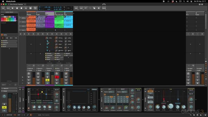The width and height of the screenshot is (208, 117).
Task: Adjust the Drive remote knob on bass track
Action: (47, 38)
